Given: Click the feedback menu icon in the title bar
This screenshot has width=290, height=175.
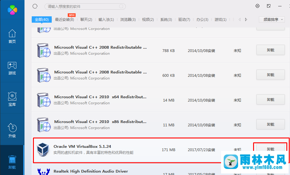Looking at the screenshot, I should coord(269,6).
